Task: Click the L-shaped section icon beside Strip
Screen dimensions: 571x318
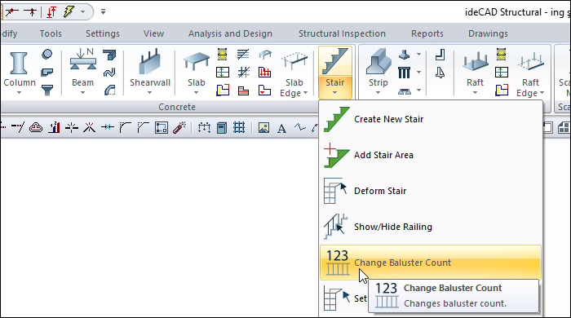Action: click(440, 55)
